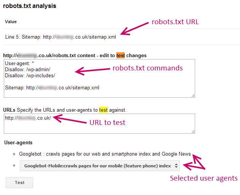Click the robots.txt content box resize handle
This screenshot has width=240, height=195.
(x=193, y=95)
